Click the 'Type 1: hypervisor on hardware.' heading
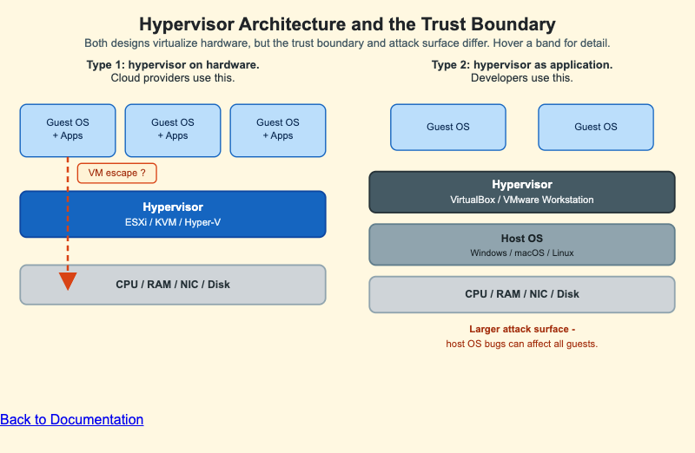 [x=173, y=64]
